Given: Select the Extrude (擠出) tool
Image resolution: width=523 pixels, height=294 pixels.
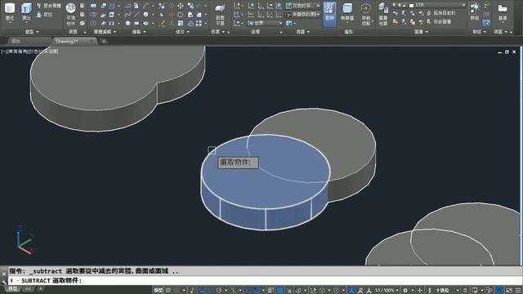Looking at the screenshot, I should pos(26,11).
